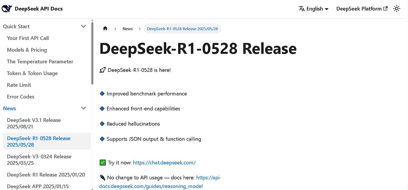Viewport: 408px width, 190px height.
Task: Open DeepSeek-V3-0324 Release news item
Action: coord(39,160)
